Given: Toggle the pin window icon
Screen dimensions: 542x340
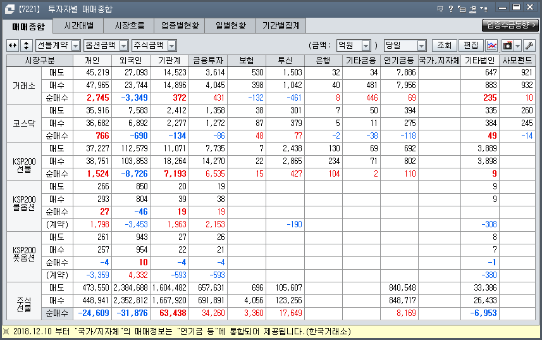Looking at the screenshot, I should (x=473, y=9).
